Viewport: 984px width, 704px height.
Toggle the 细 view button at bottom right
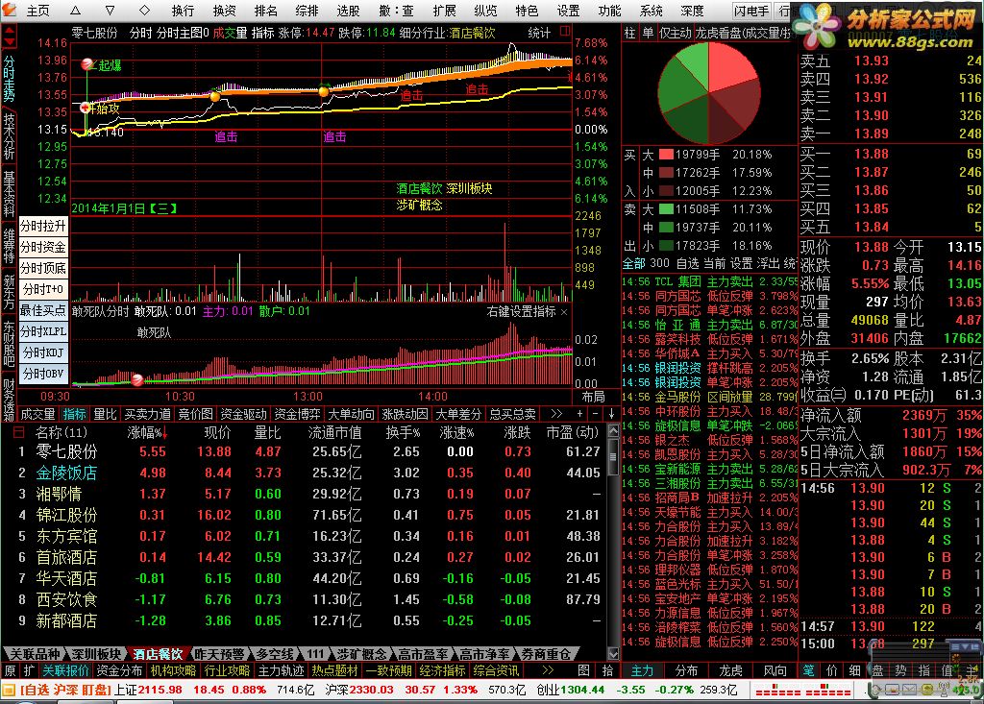coord(854,670)
